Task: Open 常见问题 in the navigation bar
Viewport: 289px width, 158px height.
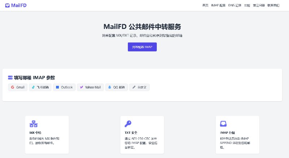Action: pyautogui.click(x=258, y=5)
